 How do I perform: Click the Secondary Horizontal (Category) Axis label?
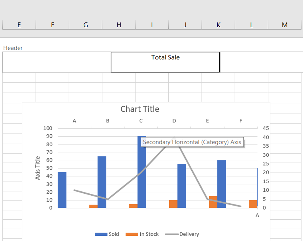(193, 142)
